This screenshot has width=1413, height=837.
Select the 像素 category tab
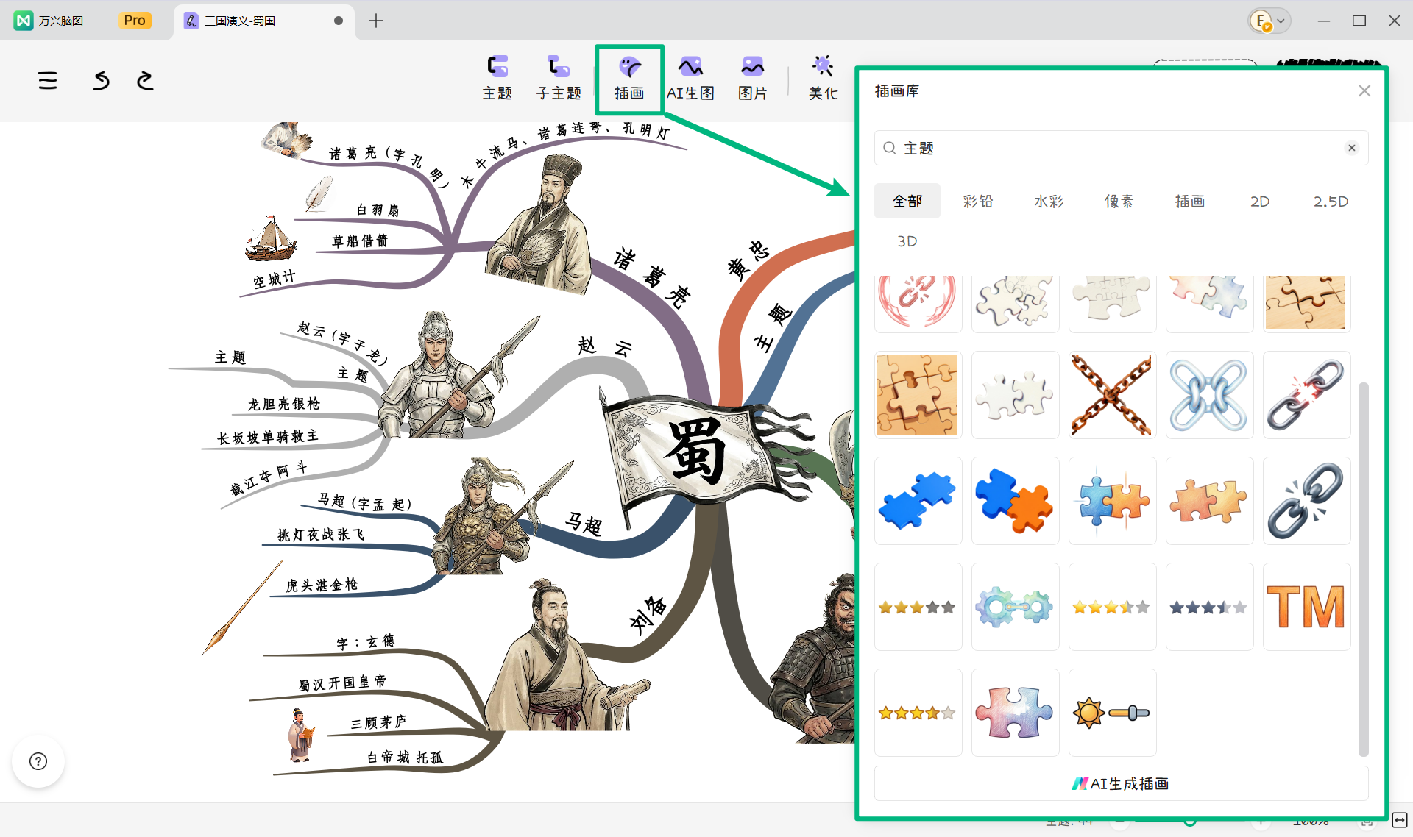1119,201
